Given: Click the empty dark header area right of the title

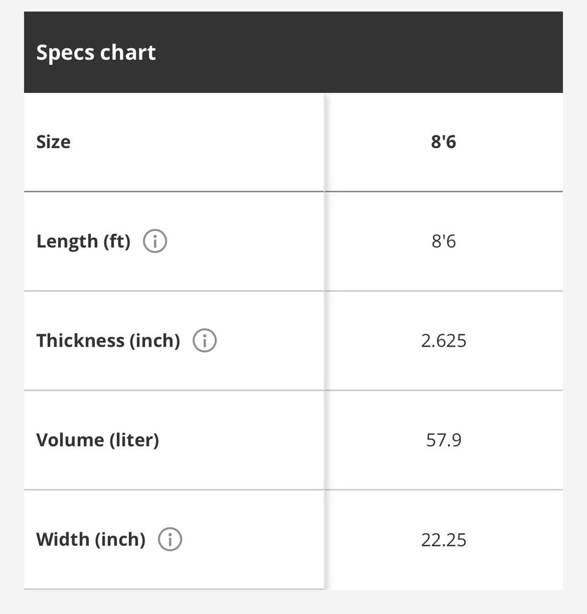Looking at the screenshot, I should coord(367,53).
